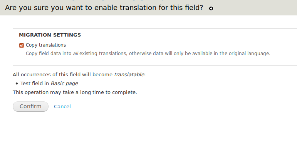Click the page title asking about enabling translation
The image size is (297, 146).
(104, 8)
